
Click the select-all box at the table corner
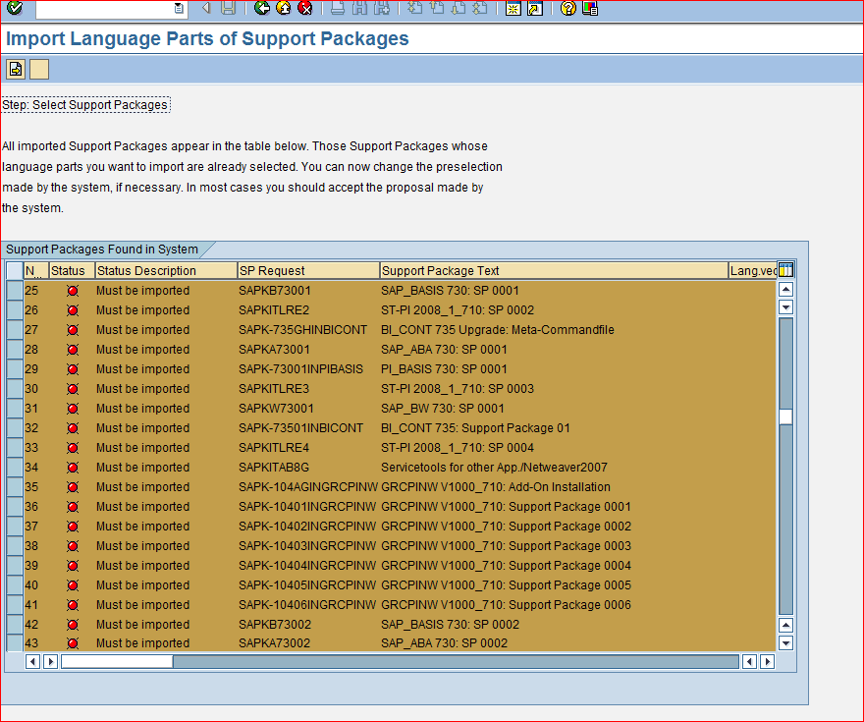(x=15, y=270)
